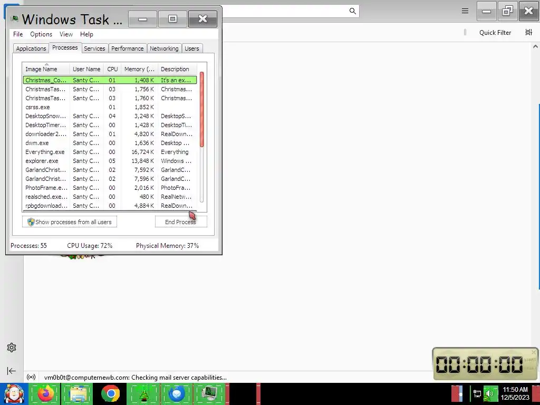Open the Thunderbird settings gear icon

pyautogui.click(x=12, y=348)
